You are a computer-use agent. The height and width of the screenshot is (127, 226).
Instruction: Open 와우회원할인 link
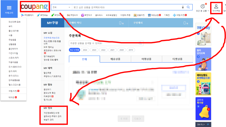click(111, 15)
